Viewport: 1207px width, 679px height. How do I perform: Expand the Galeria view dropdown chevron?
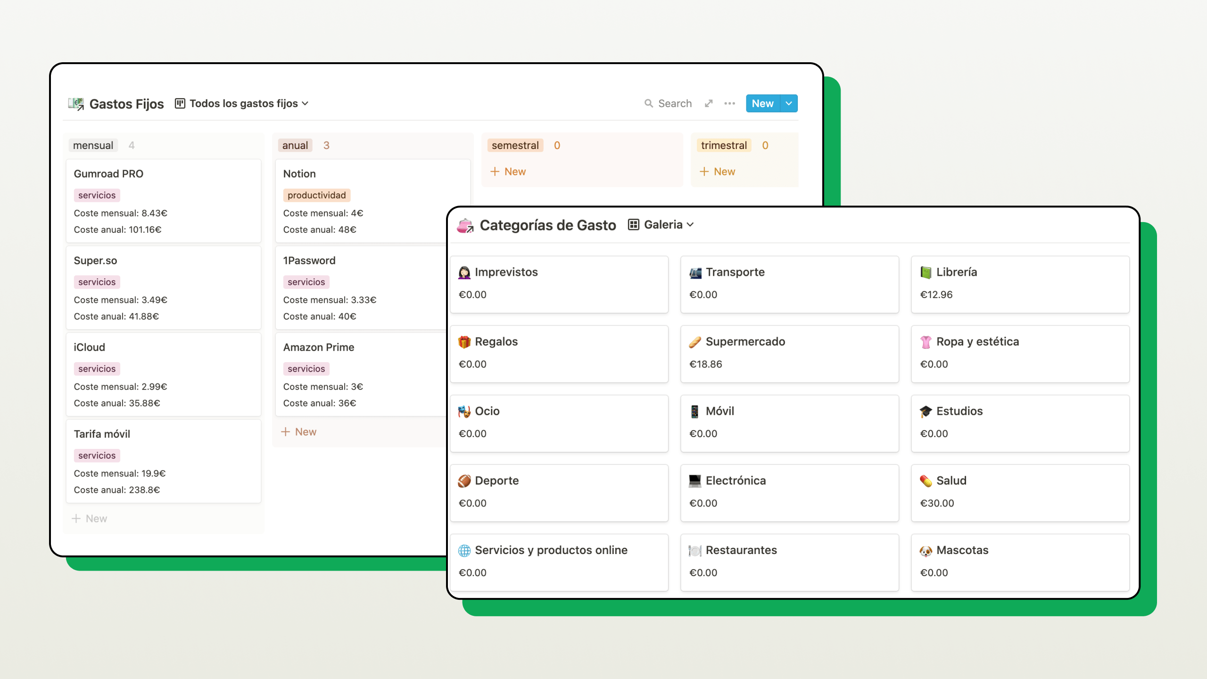[x=691, y=225]
